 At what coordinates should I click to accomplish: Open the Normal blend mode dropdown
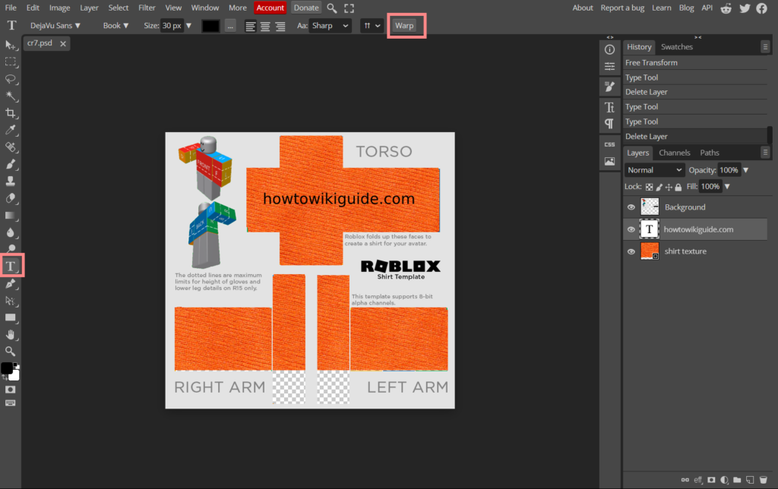click(x=654, y=170)
